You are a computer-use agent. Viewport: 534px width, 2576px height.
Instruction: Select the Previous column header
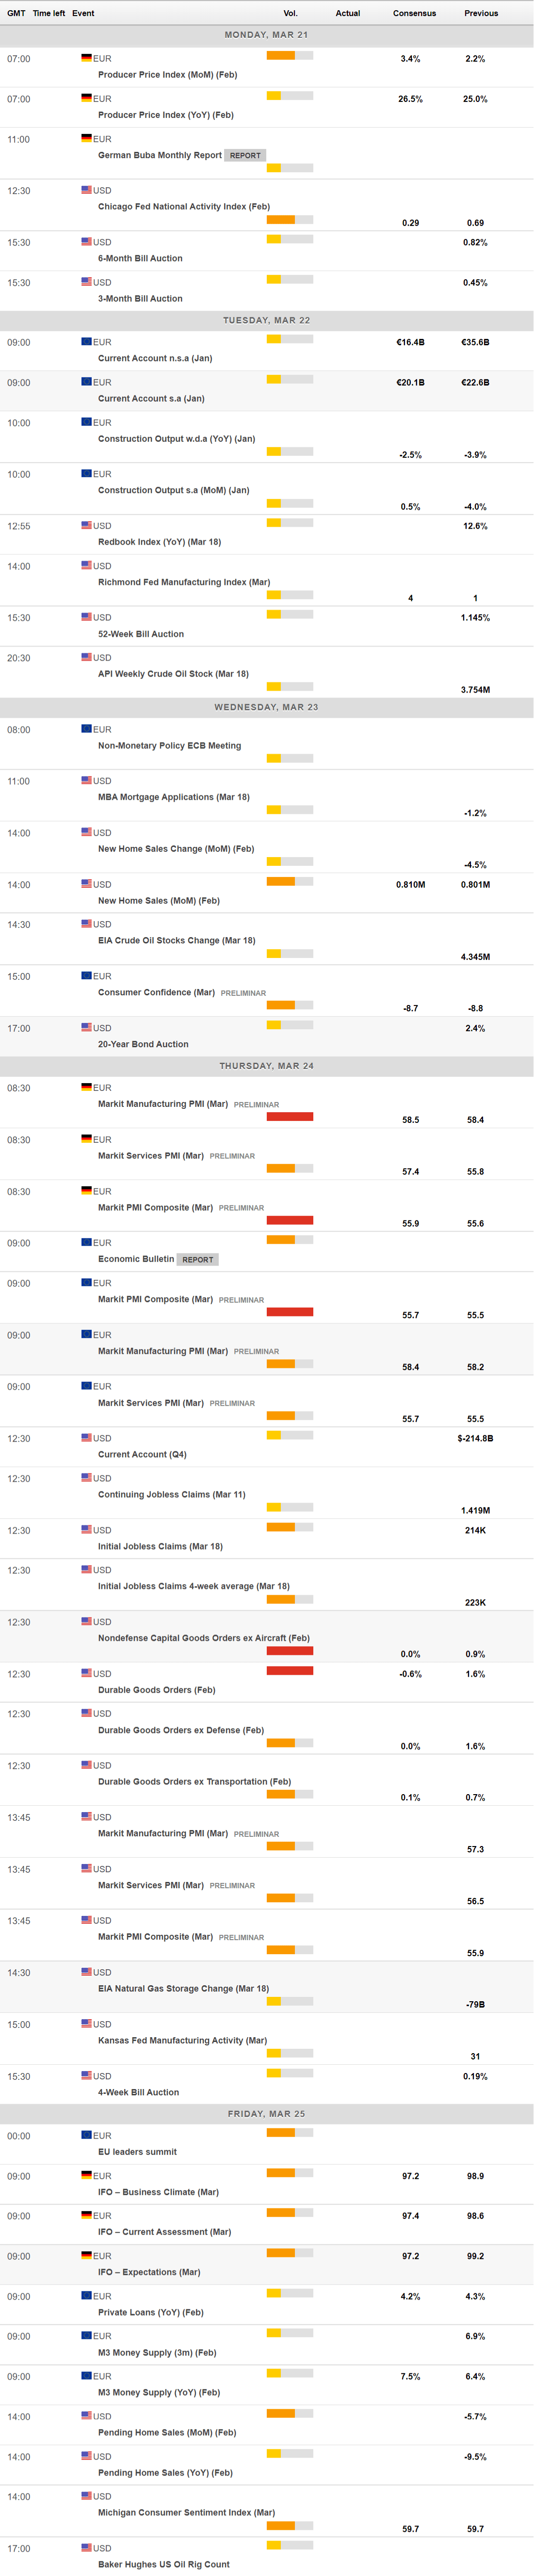(x=481, y=13)
